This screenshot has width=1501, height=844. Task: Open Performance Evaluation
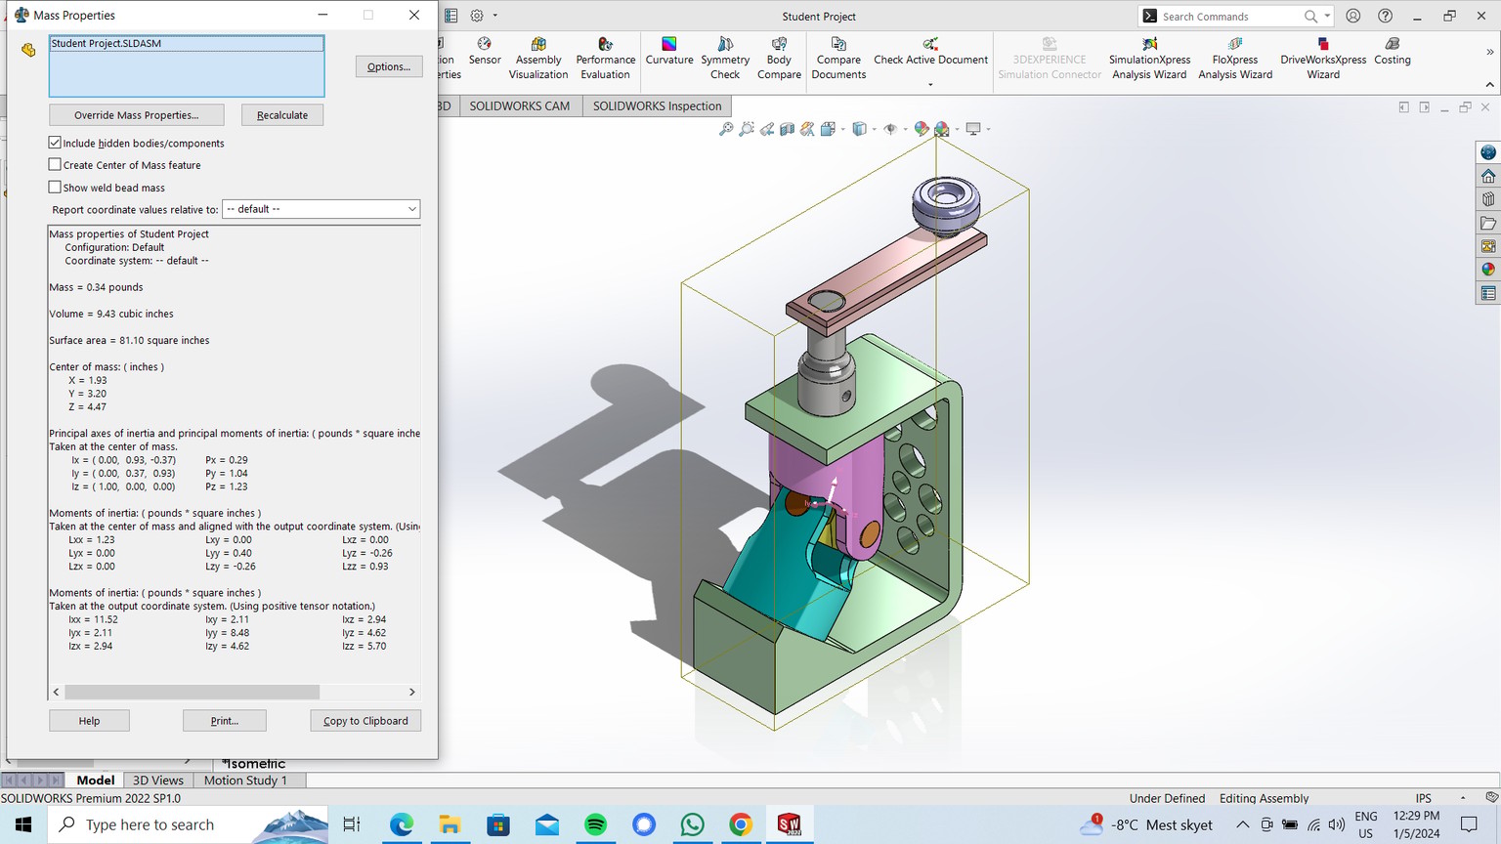(x=605, y=59)
